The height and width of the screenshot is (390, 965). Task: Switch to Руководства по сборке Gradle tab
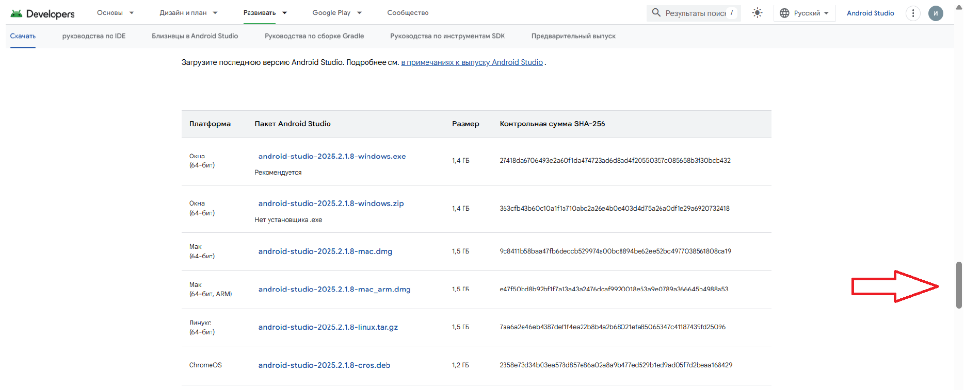314,36
